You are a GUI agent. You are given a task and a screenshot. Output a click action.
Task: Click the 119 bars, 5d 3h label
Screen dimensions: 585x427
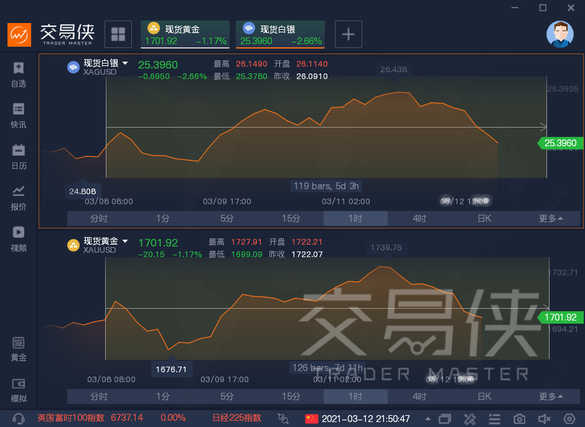coord(326,186)
